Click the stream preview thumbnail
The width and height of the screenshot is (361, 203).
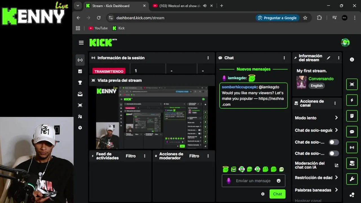(152, 118)
